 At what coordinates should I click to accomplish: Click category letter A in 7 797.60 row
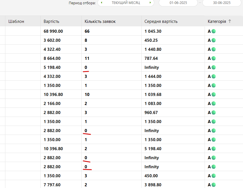pos(209,185)
